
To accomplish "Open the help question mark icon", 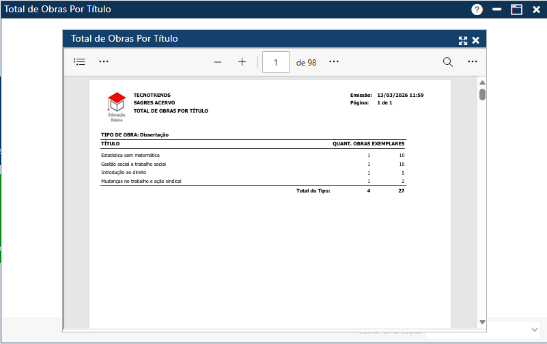I will (477, 10).
